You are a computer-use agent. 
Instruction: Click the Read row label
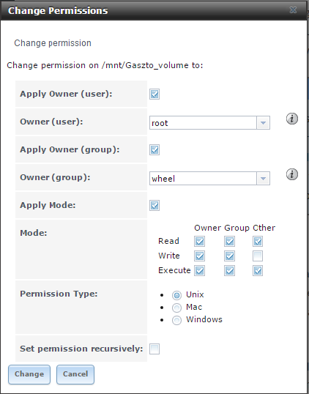pyautogui.click(x=168, y=241)
